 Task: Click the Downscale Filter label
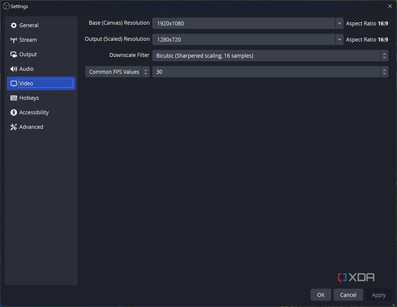coord(129,55)
